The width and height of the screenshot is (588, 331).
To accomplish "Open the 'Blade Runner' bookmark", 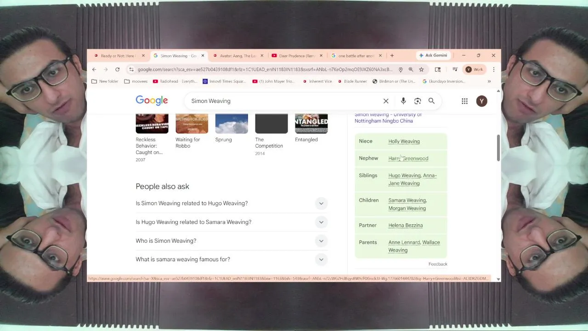I will [x=352, y=81].
